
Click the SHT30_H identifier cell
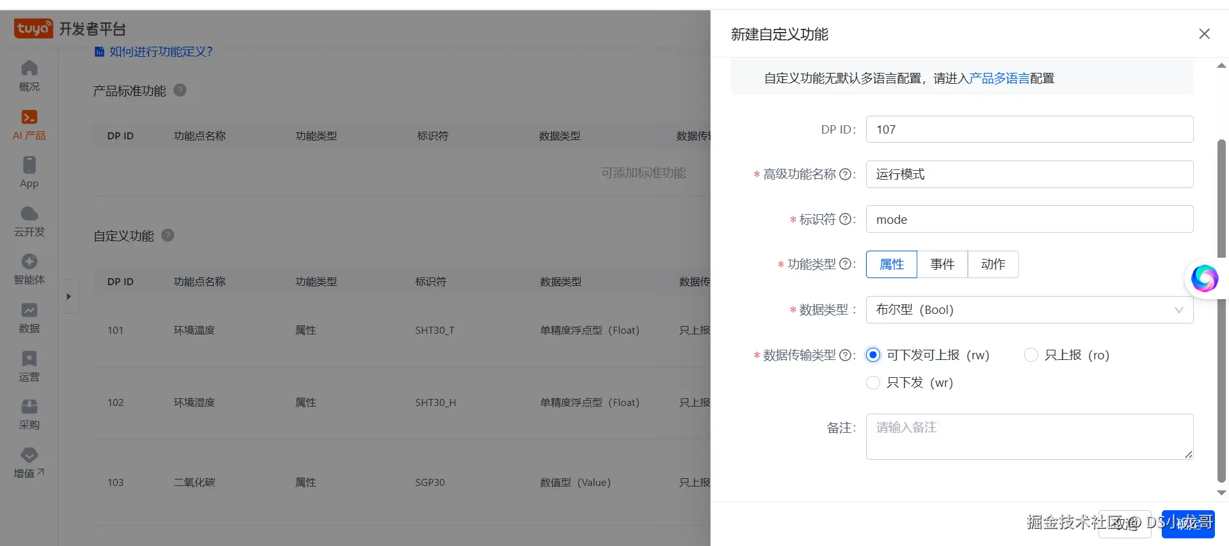(435, 402)
